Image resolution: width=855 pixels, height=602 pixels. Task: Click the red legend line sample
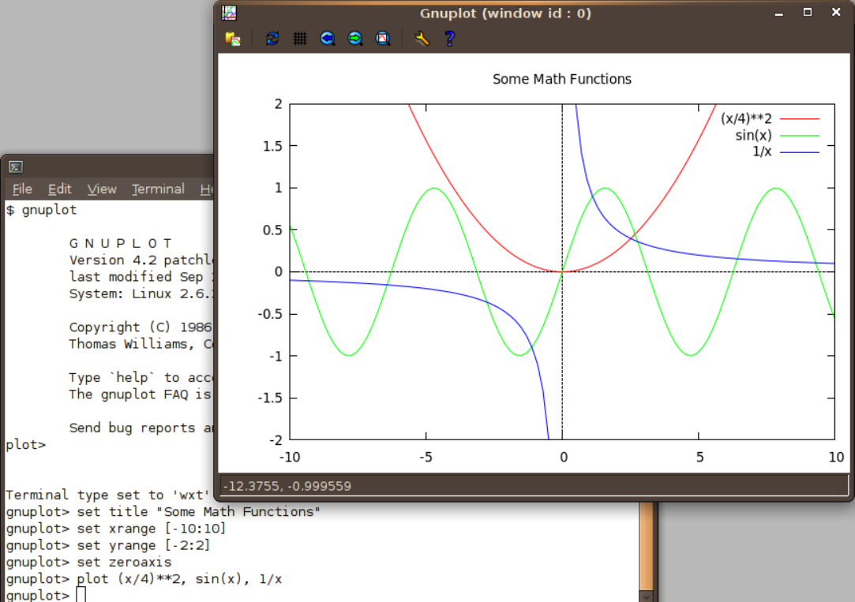[800, 119]
